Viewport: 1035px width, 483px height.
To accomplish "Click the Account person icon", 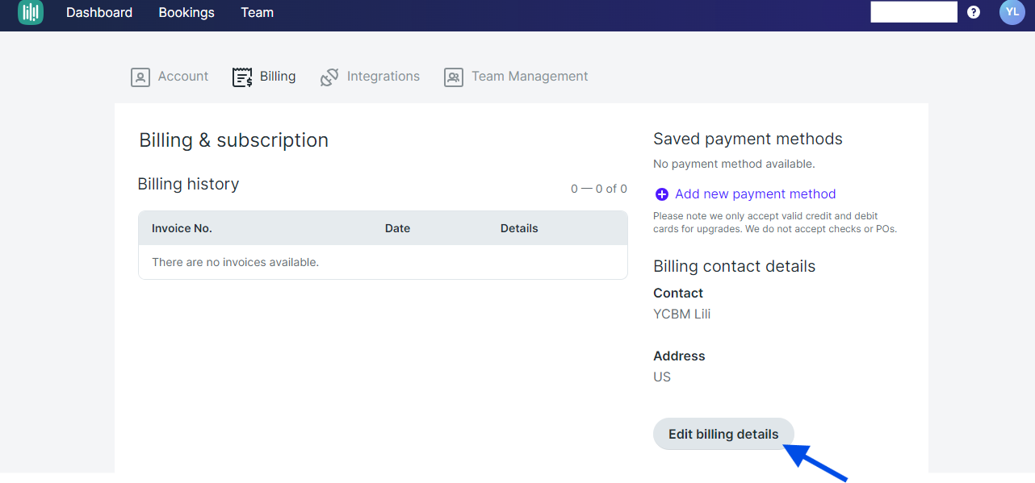I will tap(140, 77).
